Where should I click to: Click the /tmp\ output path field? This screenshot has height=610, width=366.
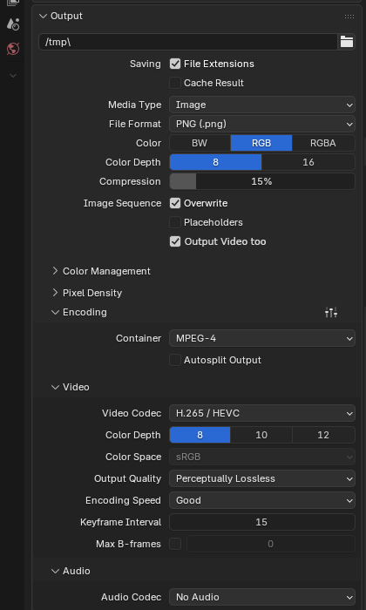coord(188,42)
